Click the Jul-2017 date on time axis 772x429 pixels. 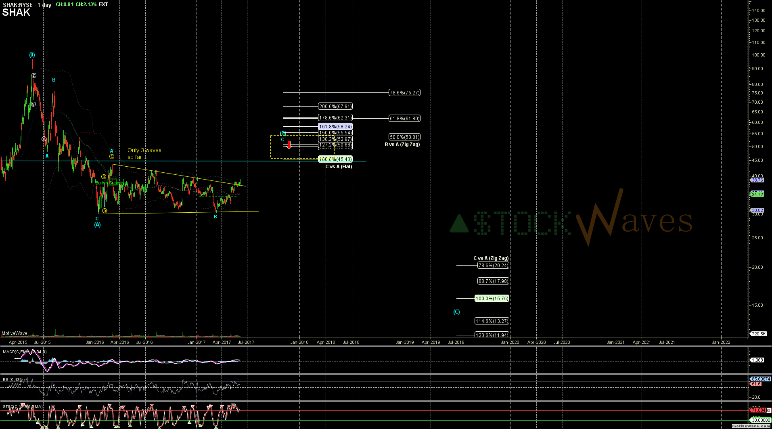[246, 342]
